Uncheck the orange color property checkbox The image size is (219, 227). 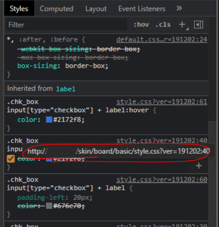(x=11, y=159)
